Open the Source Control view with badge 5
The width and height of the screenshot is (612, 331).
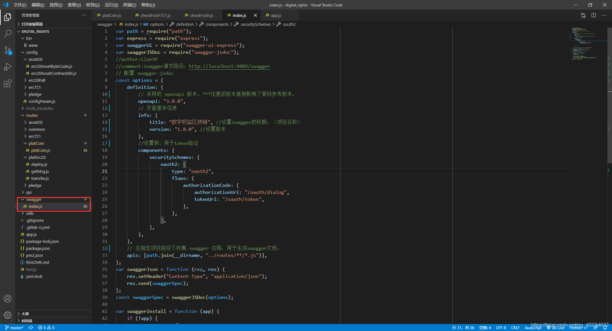point(8,50)
